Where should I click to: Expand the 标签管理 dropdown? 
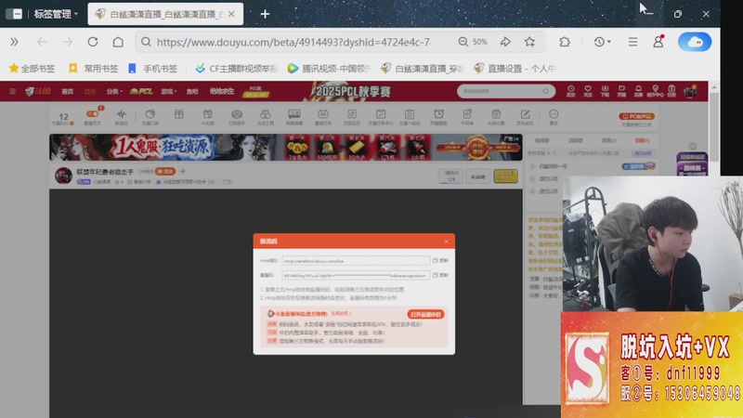click(55, 14)
